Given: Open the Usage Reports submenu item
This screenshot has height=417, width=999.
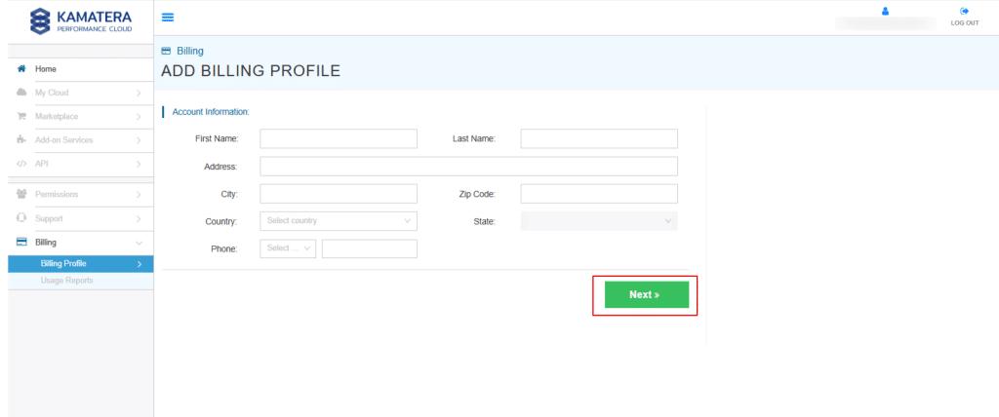Looking at the screenshot, I should pyautogui.click(x=81, y=281).
